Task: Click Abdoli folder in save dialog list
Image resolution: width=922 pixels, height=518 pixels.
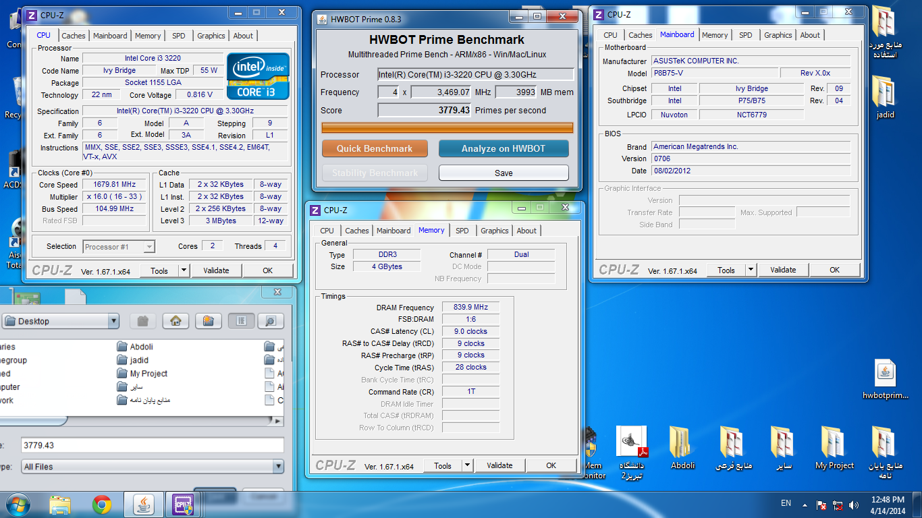Action: click(134, 347)
